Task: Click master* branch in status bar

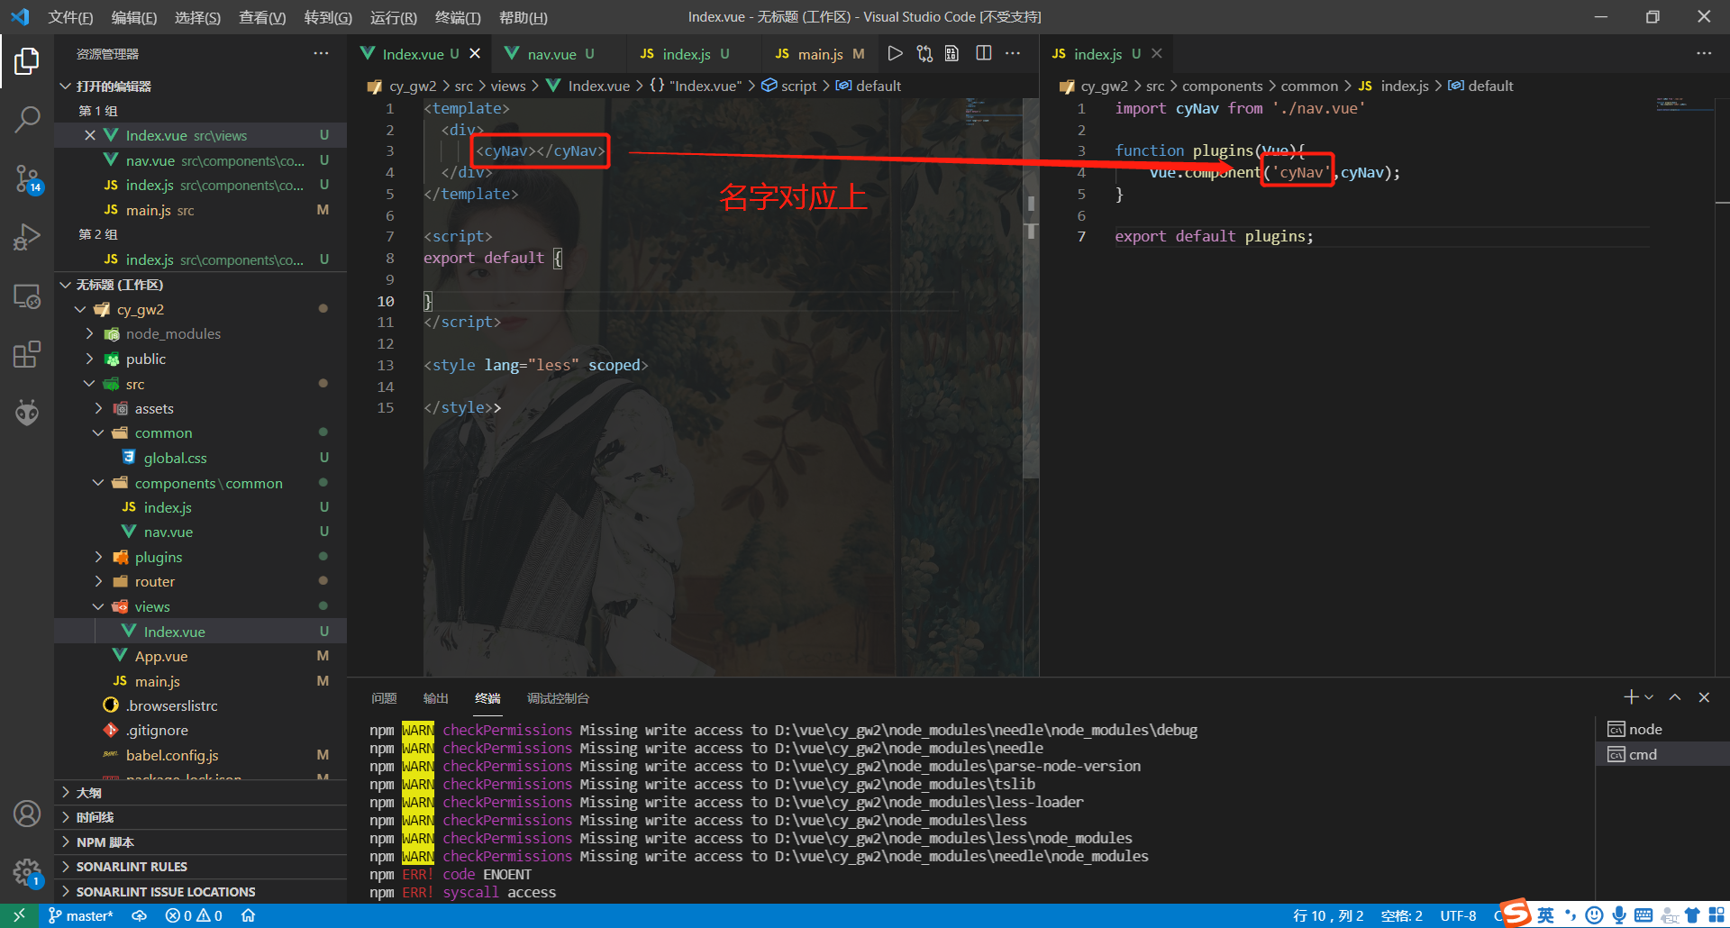Action: 80,915
